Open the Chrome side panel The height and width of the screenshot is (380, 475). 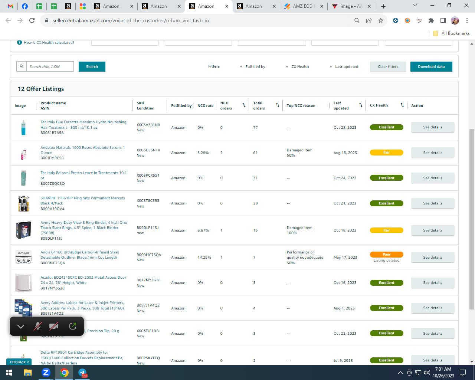click(443, 20)
